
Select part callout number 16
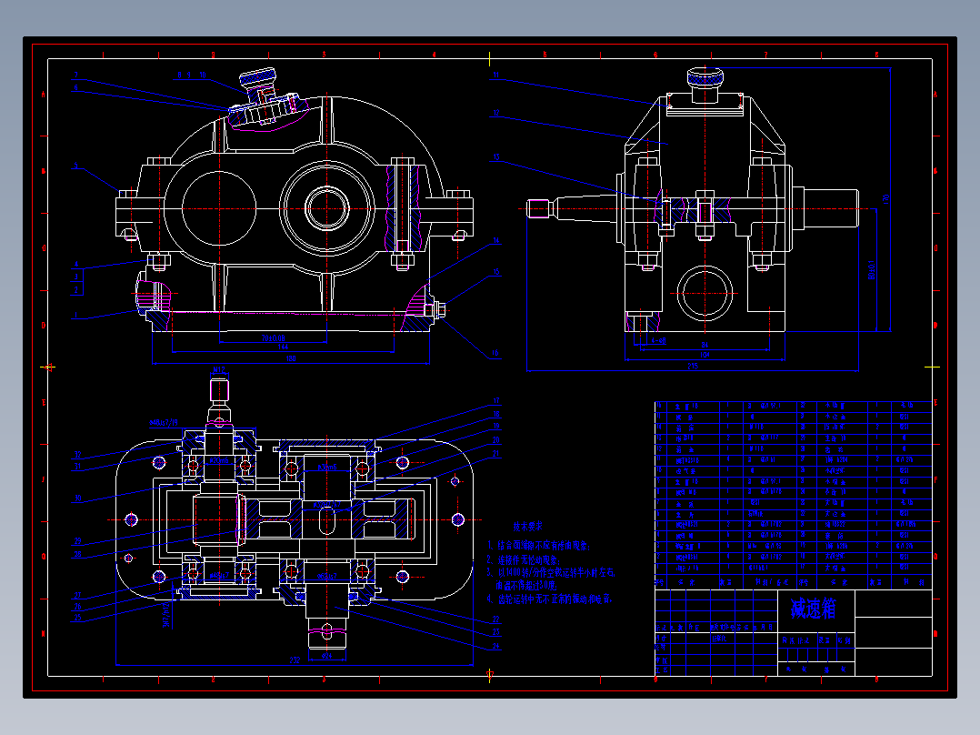[495, 354]
